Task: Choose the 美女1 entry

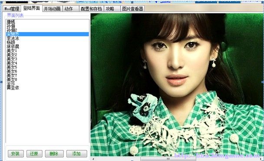Action: point(47,51)
